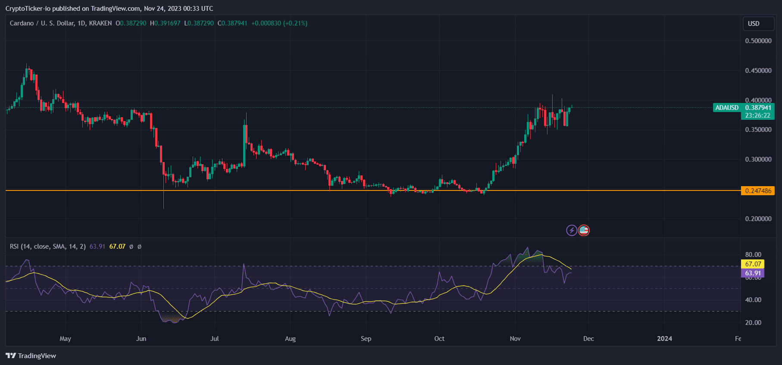Click the second ø symbol in RSI legend
This screenshot has width=782, height=365.
coord(139,246)
